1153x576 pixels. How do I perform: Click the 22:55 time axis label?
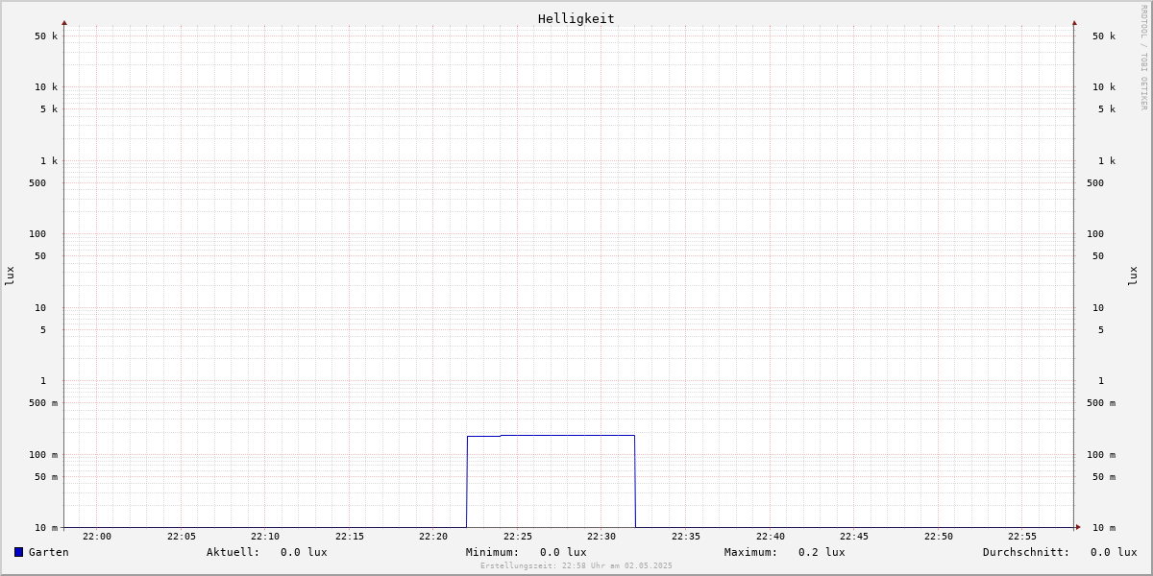(1022, 537)
